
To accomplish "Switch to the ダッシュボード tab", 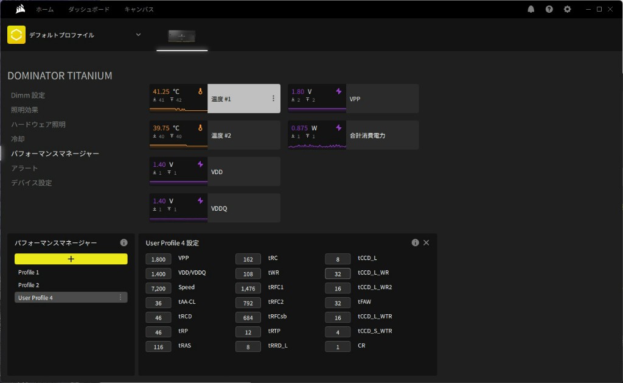I will coord(89,10).
